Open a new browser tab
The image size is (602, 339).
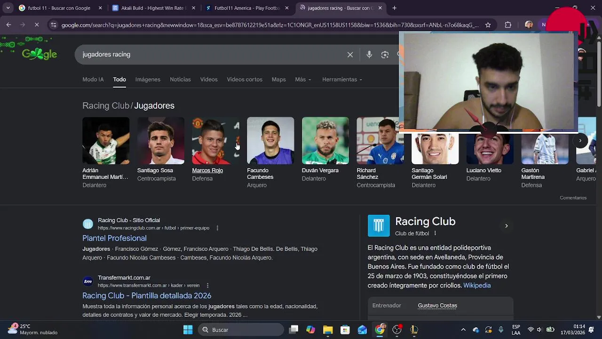coord(394,8)
